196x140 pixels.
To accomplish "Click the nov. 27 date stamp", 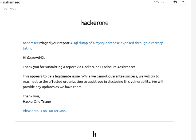I will coord(159,2).
